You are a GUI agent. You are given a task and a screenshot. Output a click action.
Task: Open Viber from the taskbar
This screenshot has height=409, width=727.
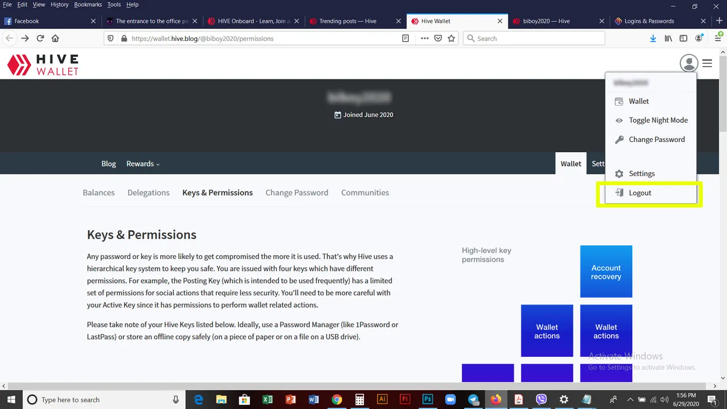pyautogui.click(x=541, y=399)
